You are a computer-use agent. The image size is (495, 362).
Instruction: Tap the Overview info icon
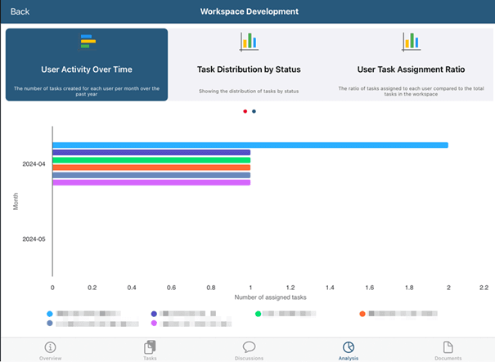pyautogui.click(x=50, y=347)
